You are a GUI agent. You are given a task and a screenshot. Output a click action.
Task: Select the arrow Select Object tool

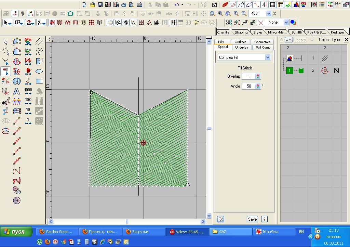(5, 42)
